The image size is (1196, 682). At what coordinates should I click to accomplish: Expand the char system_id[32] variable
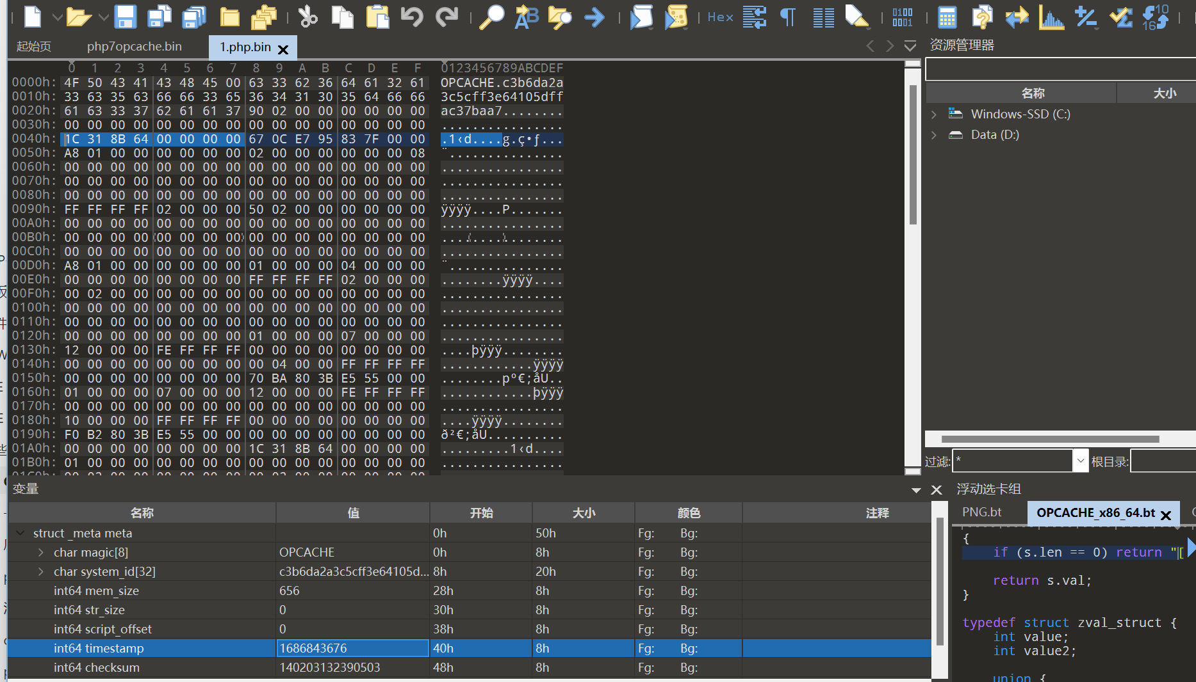41,571
